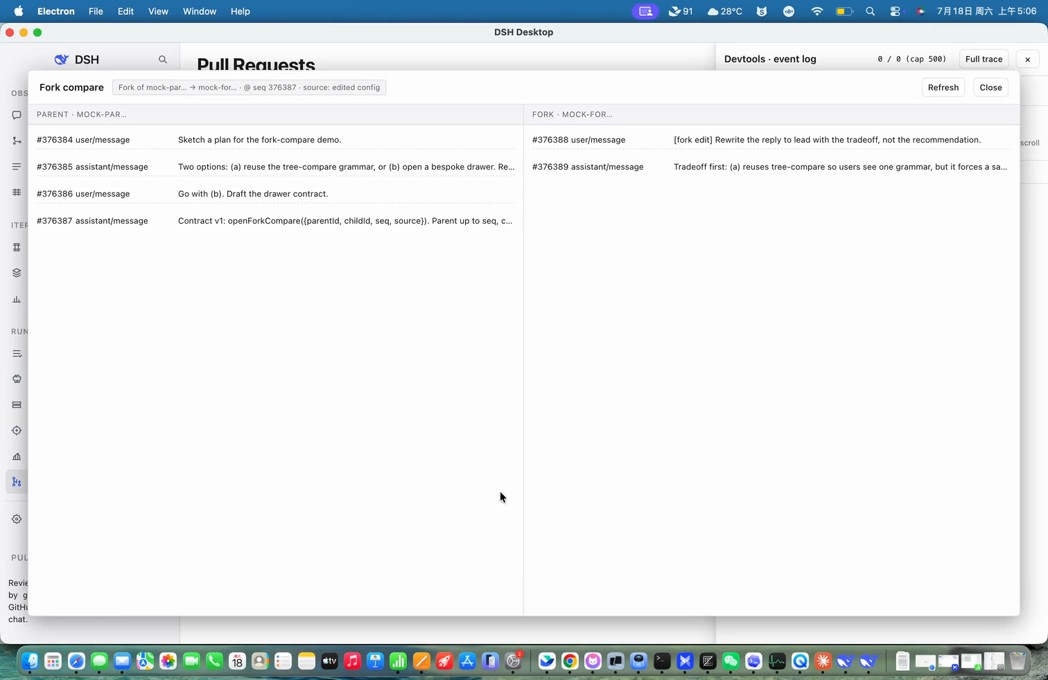Viewport: 1048px width, 680px height.
Task: Close the Devtools event log panel
Action: click(x=1027, y=60)
